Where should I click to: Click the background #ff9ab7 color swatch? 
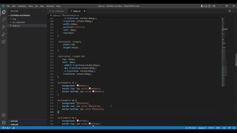pos(78,121)
